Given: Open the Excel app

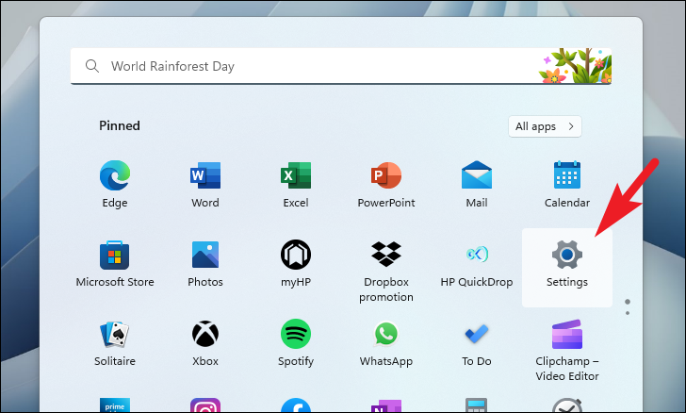Looking at the screenshot, I should pos(296,185).
